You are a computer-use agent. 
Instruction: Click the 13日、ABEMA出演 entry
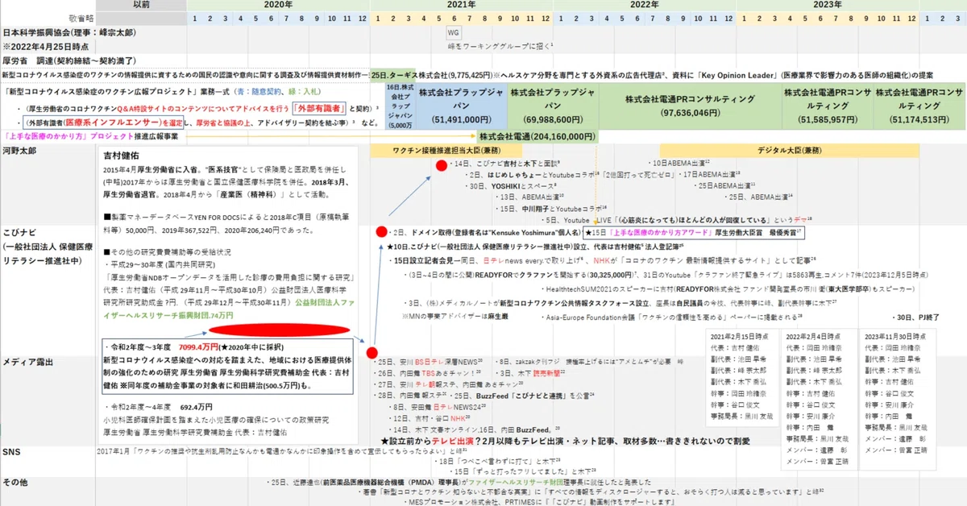[530, 197]
